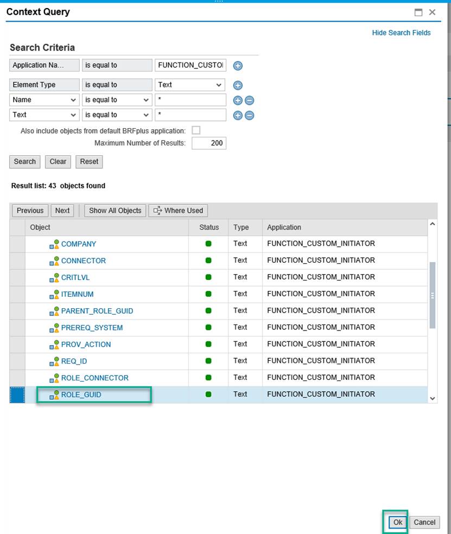Click the Hide Search Fields link
Image resolution: width=451 pixels, height=534 pixels.
pyautogui.click(x=401, y=33)
